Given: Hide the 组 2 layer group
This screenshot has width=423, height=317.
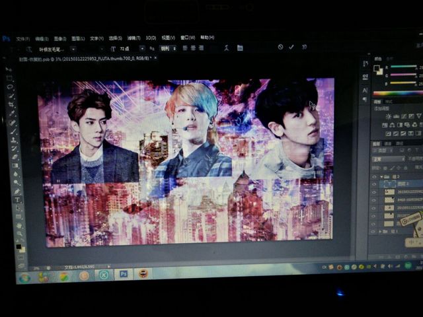Looking at the screenshot, I should point(374,177).
